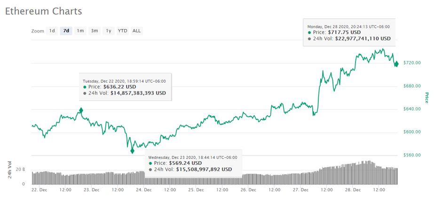434x202 pixels.
Task: Select the 7d zoom range
Action: click(66, 31)
